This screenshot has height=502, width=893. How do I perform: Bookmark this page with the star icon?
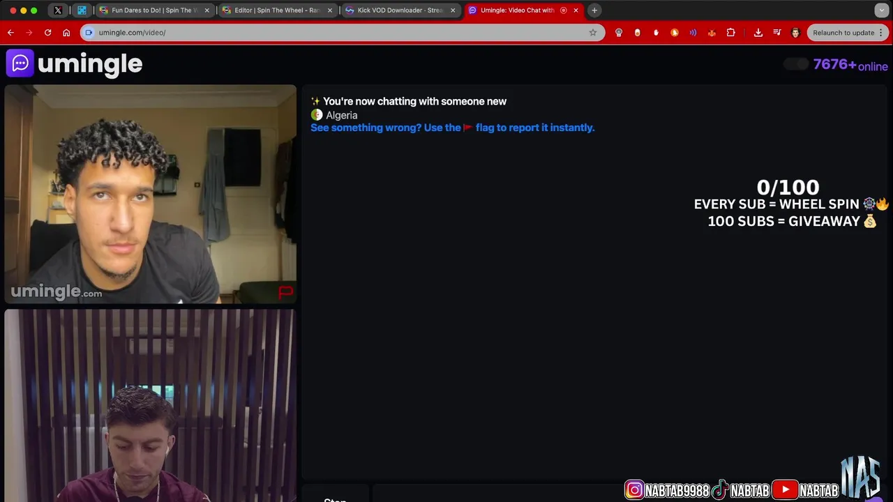pyautogui.click(x=593, y=33)
